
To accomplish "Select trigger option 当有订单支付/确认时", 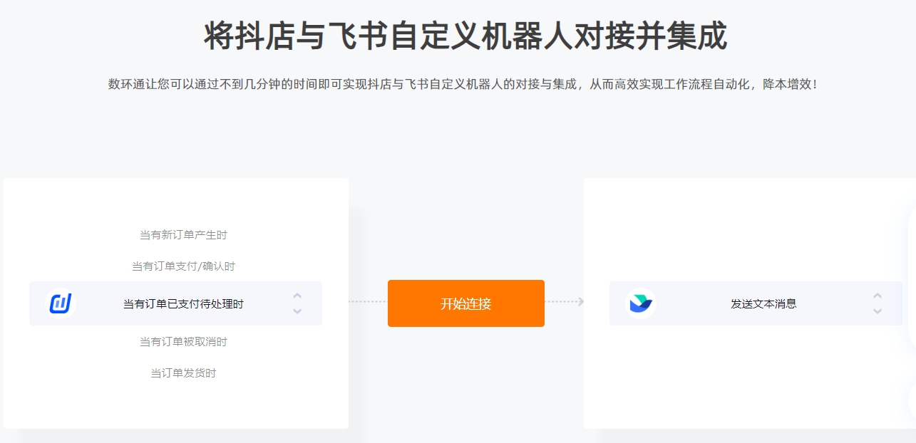I will click(183, 266).
